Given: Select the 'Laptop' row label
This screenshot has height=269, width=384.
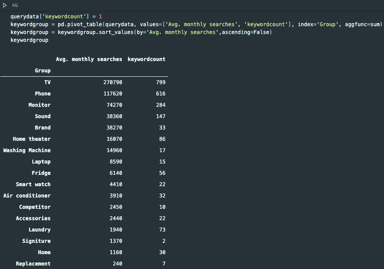Looking at the screenshot, I should (x=41, y=162).
